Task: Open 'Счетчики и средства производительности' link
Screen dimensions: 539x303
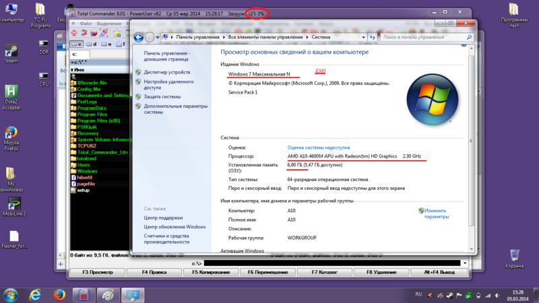Action: [166, 239]
